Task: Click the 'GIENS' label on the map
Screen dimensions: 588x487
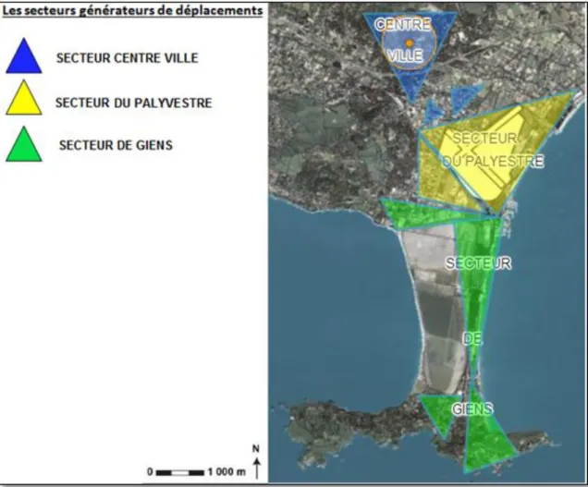Action: 472,409
